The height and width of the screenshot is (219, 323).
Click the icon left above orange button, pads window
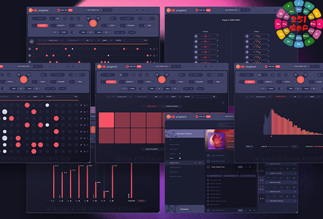(157, 75)
